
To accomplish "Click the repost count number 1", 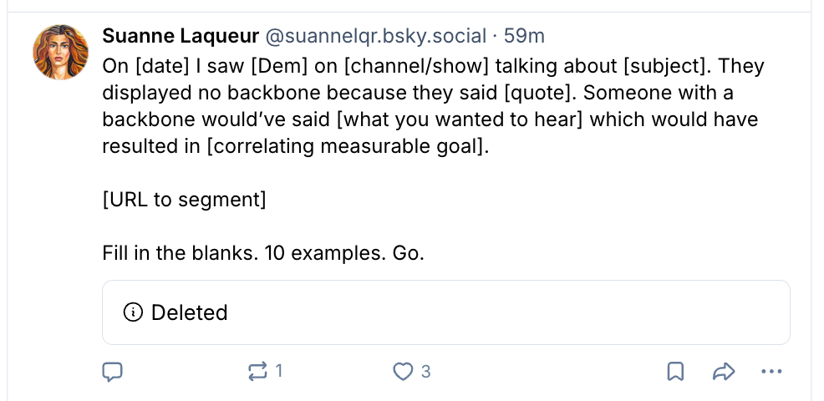I will click(279, 371).
